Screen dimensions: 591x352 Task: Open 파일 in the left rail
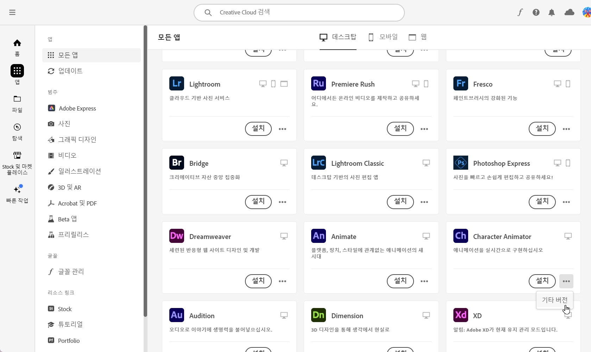click(x=17, y=104)
